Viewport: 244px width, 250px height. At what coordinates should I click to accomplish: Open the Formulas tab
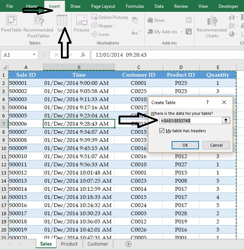coord(135,6)
